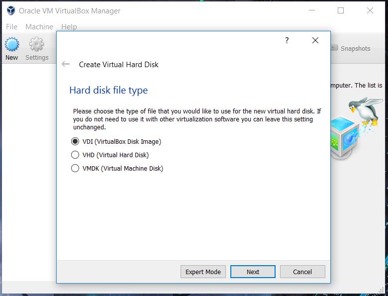This screenshot has width=388, height=296.
Task: Open the Settings gear icon
Action: coord(37,45)
